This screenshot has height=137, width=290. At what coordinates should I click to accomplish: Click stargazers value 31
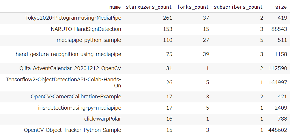[169, 68]
